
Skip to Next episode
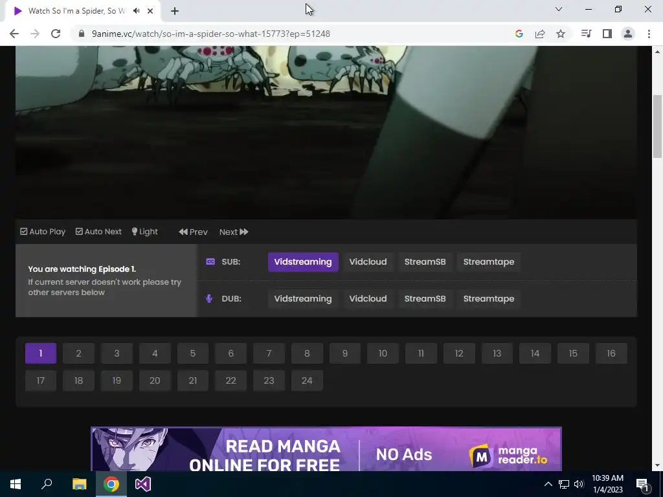234,232
